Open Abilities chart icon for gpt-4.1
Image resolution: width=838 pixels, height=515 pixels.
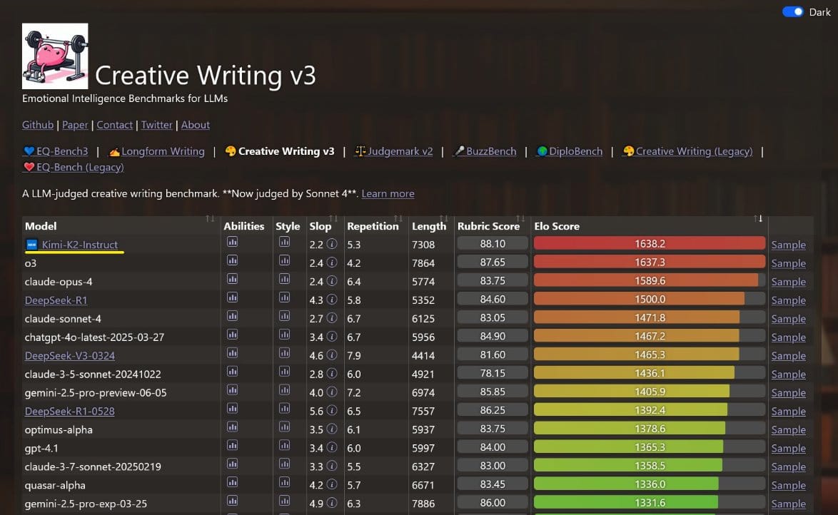[232, 446]
